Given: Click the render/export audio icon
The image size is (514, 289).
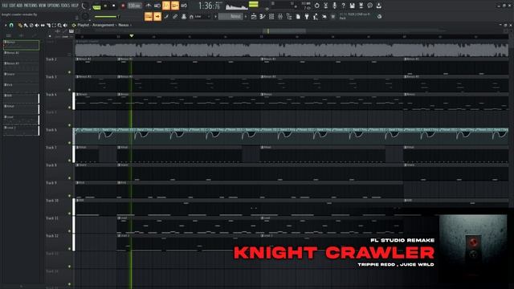Looking at the screenshot, I should [361, 6].
